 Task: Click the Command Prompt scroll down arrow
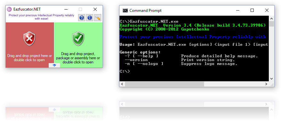271,78
